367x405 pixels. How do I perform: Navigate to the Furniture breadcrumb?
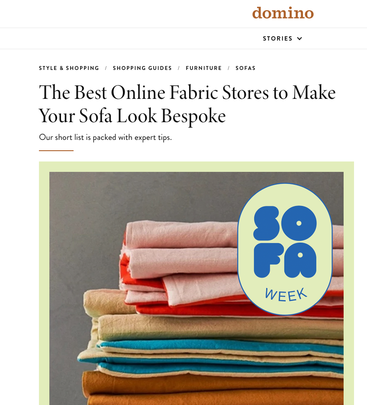tap(204, 68)
